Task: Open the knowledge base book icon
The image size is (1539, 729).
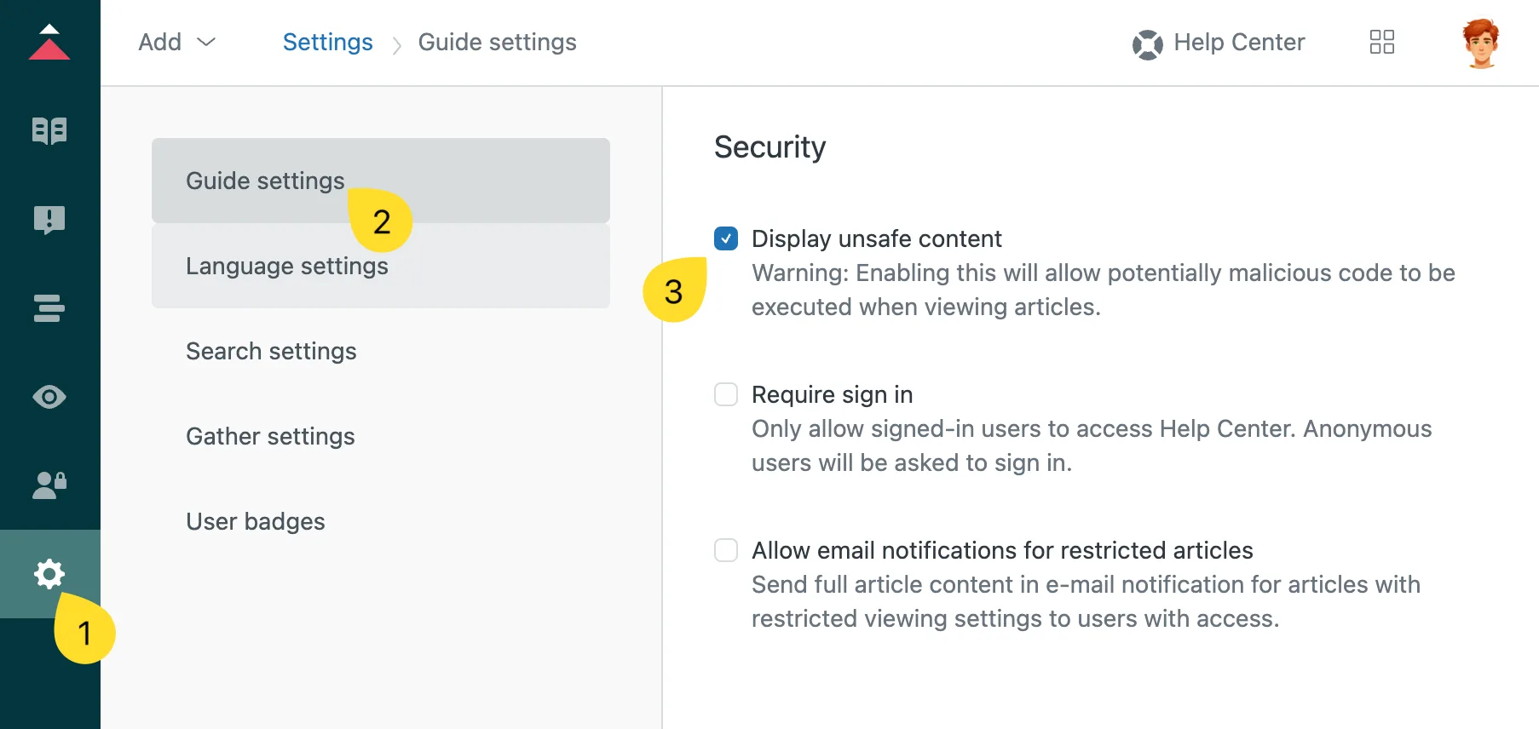Action: pos(49,130)
